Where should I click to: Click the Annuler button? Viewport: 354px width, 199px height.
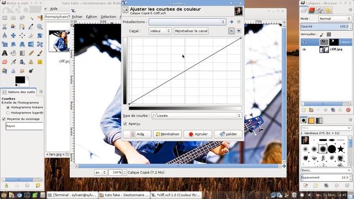click(x=198, y=134)
